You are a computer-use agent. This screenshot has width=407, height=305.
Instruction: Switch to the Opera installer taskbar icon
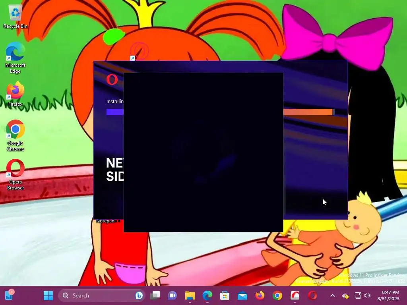tap(295, 295)
